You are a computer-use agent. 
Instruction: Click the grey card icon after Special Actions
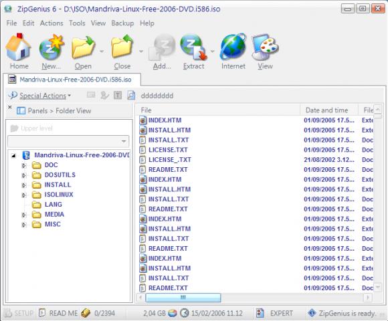pyautogui.click(x=91, y=95)
